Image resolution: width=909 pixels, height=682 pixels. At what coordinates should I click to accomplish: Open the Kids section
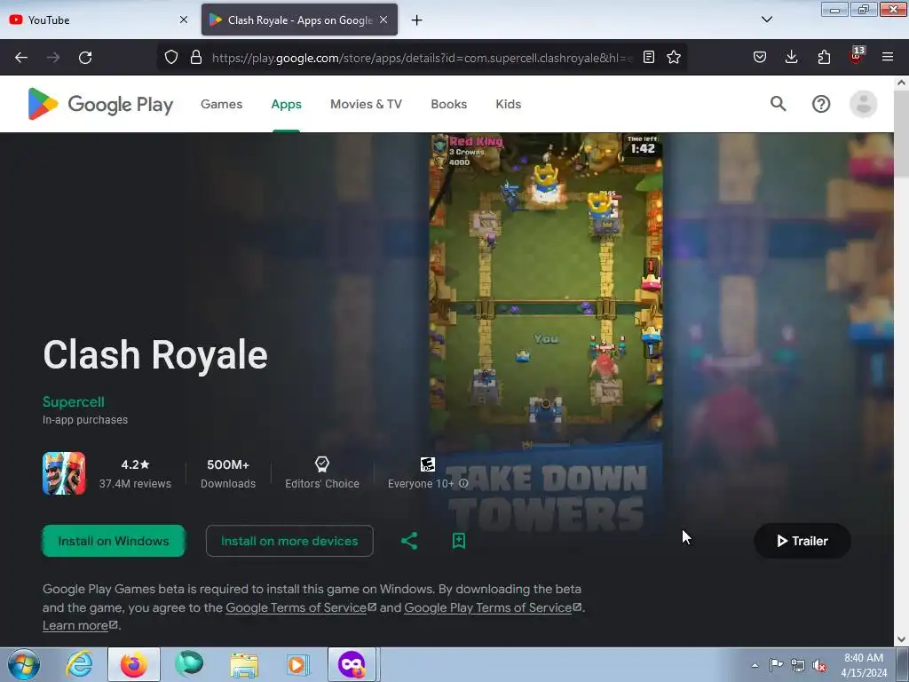509,105
